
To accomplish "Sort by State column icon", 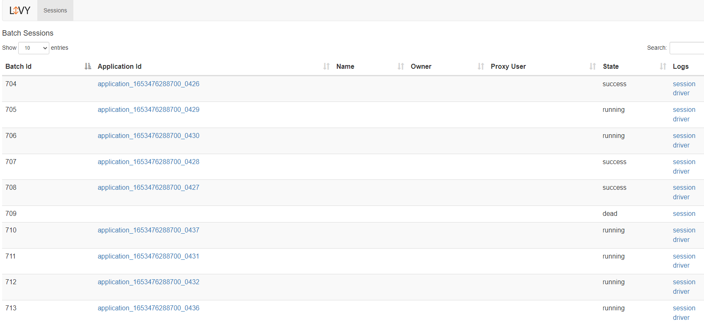I will 663,66.
